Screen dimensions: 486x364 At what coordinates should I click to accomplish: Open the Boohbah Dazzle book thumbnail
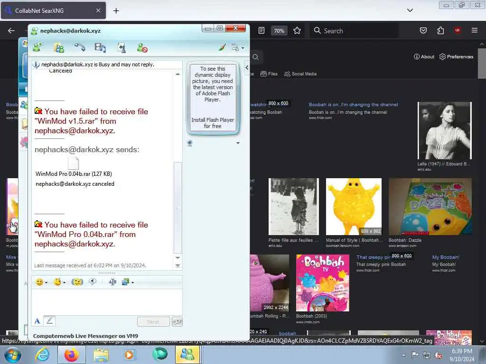point(430,207)
